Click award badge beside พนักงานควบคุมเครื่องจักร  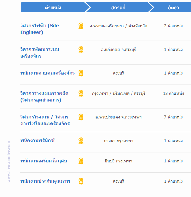[81, 73]
